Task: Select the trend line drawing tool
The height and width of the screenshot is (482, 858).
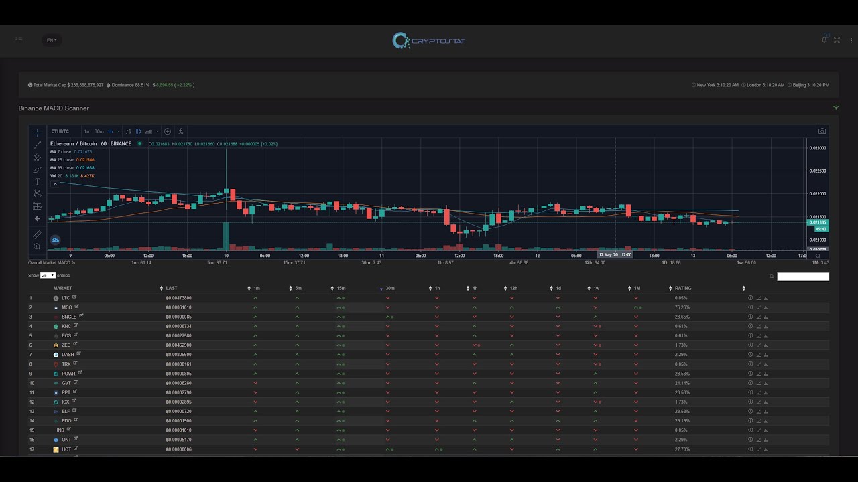Action: pyautogui.click(x=37, y=145)
